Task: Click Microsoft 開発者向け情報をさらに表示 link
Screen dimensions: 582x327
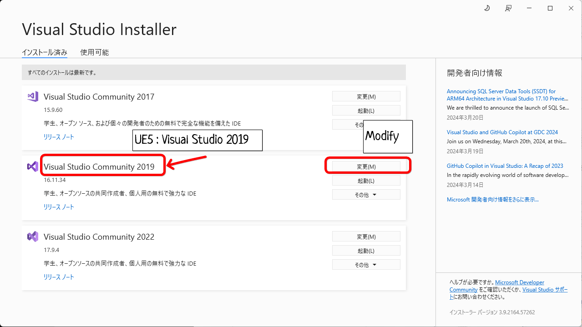Action: (x=493, y=200)
